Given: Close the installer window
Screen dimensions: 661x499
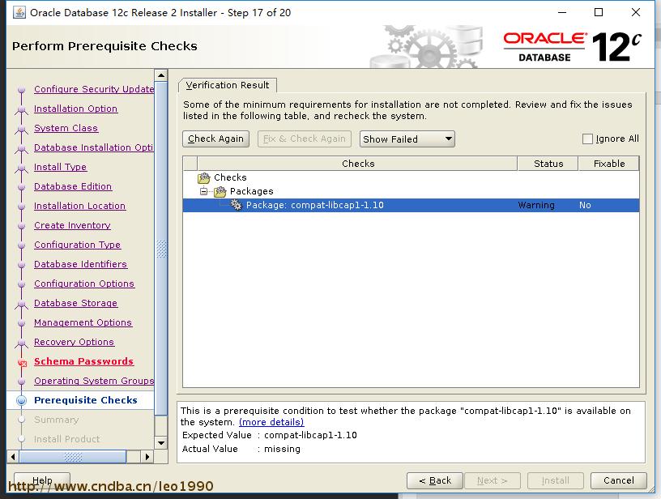Looking at the screenshot, I should (x=636, y=12).
